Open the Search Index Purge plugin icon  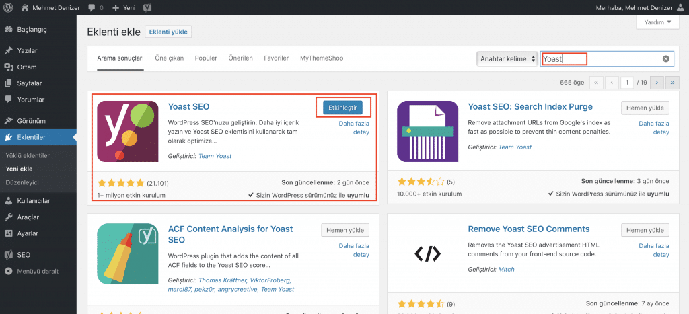point(427,131)
